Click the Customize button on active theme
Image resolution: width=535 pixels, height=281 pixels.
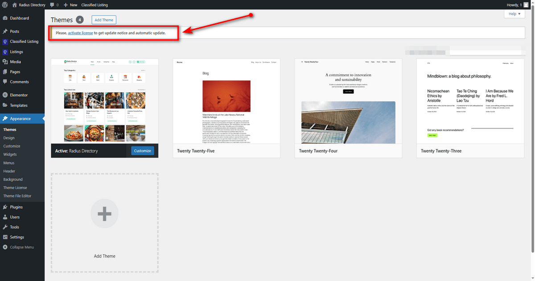143,151
